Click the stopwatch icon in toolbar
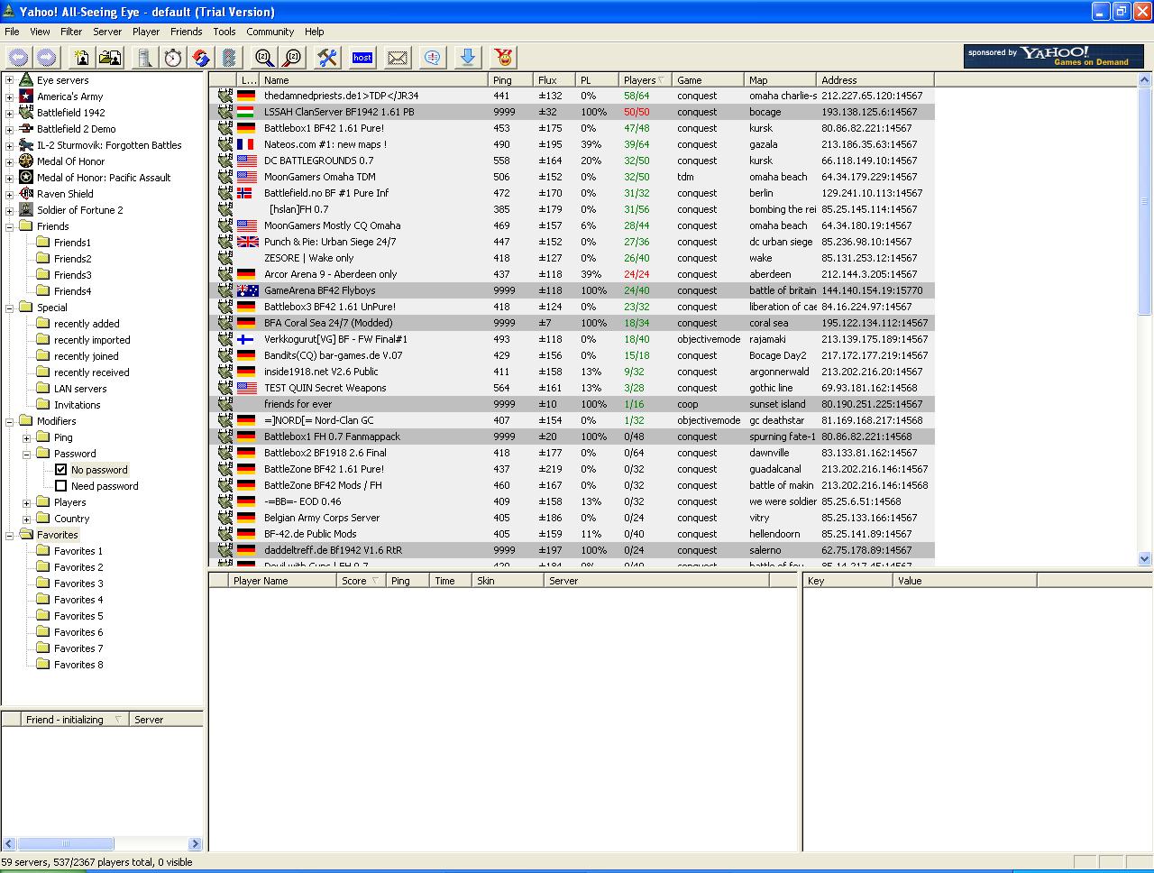 coord(173,58)
